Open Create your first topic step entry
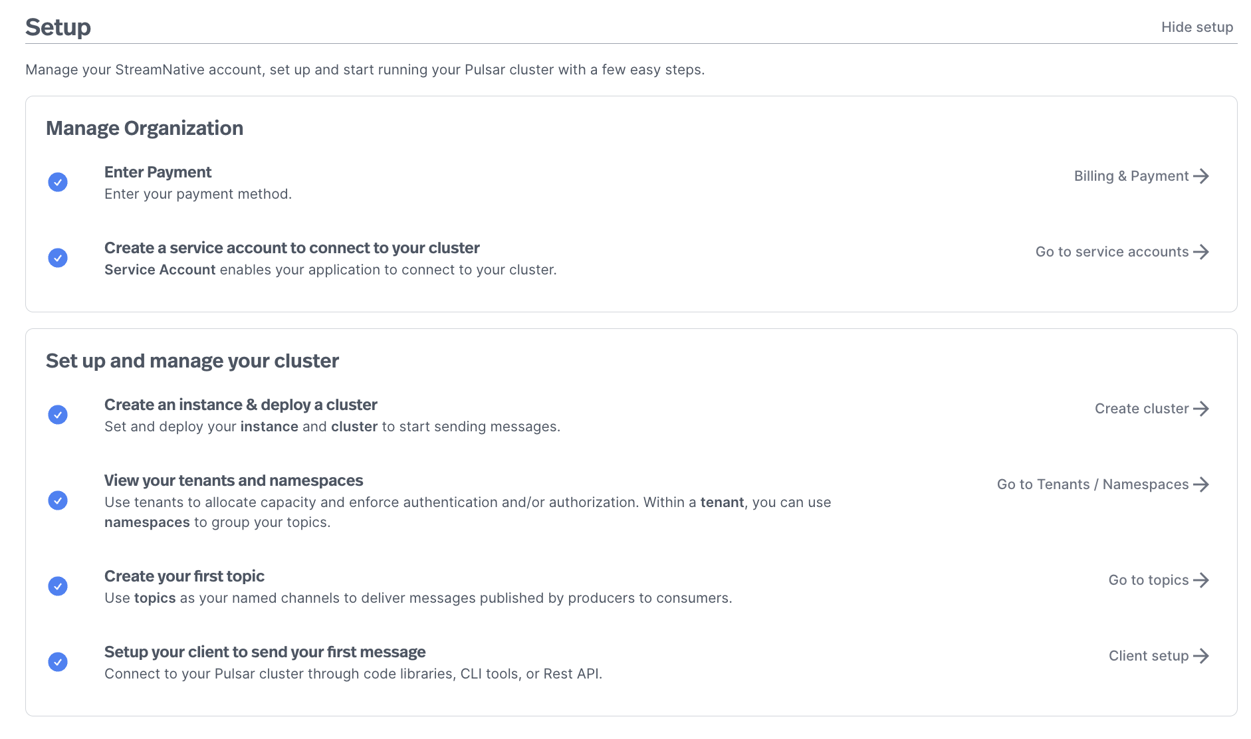 tap(184, 576)
